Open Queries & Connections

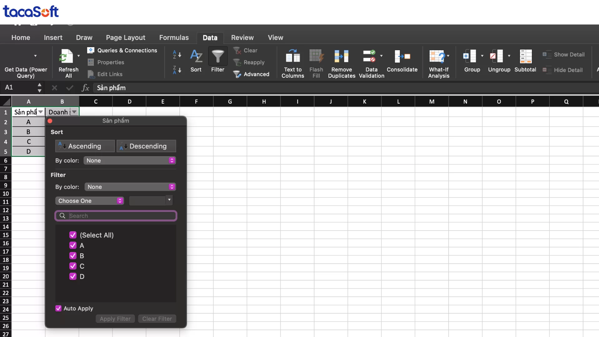click(122, 50)
